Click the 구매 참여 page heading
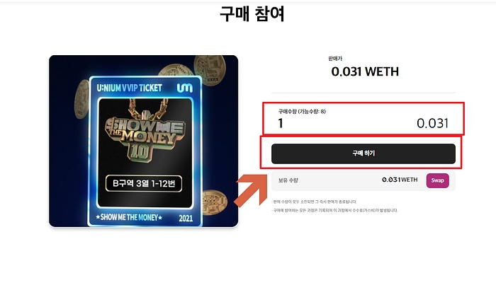496x285 pixels. [252, 14]
